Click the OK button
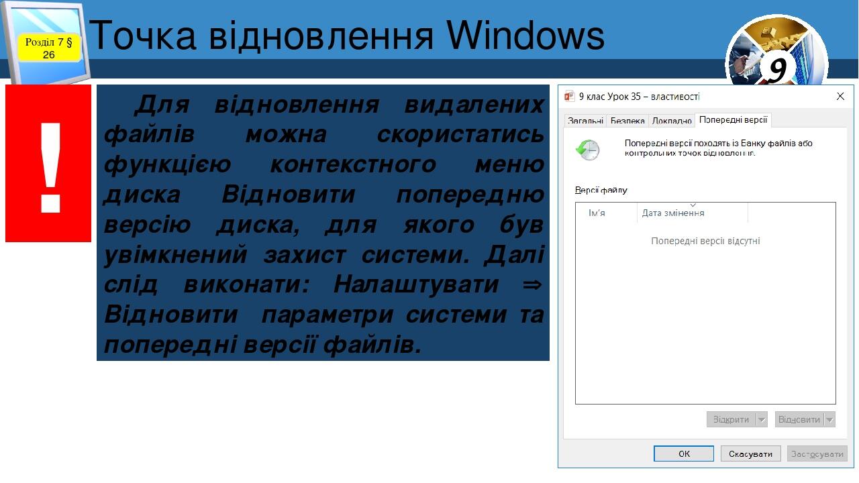The width and height of the screenshot is (859, 483). (x=684, y=454)
